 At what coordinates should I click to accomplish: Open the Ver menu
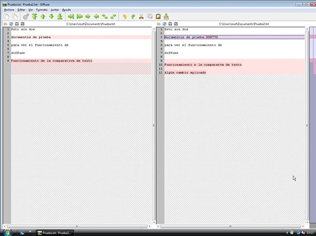pos(31,9)
